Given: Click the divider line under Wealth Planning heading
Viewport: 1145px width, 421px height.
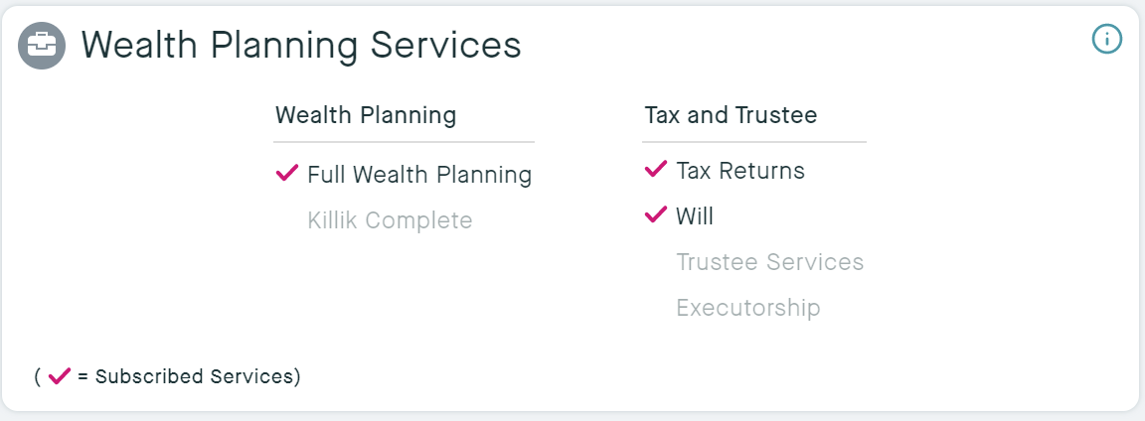Looking at the screenshot, I should click(404, 142).
